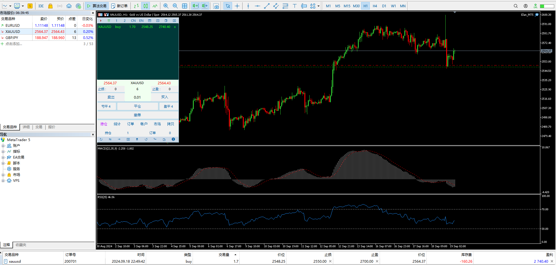
Task: Select the D1 timeframe
Action: pos(384,6)
